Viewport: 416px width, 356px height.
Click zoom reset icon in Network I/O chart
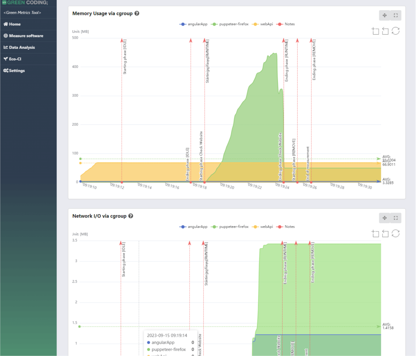[x=385, y=233]
